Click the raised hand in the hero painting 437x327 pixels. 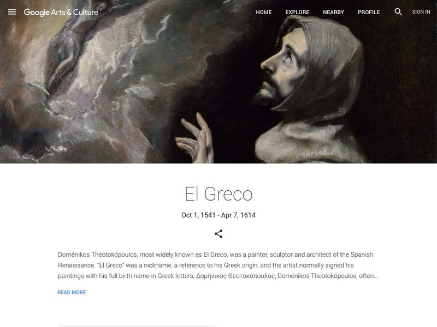click(x=195, y=138)
